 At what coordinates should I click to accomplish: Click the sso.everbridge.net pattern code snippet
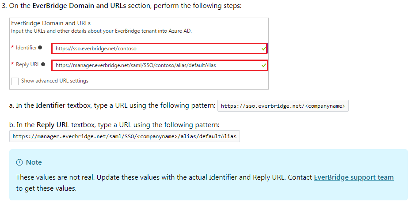coord(283,106)
